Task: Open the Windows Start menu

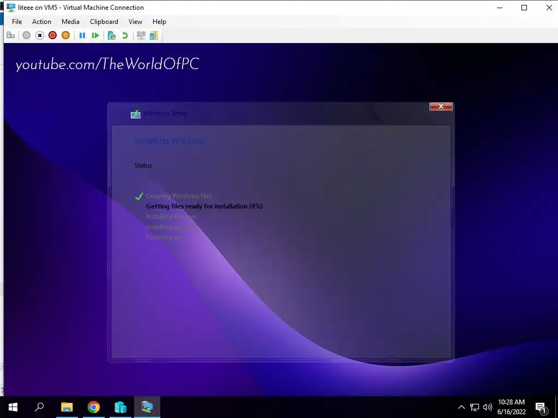Action: coord(13,407)
